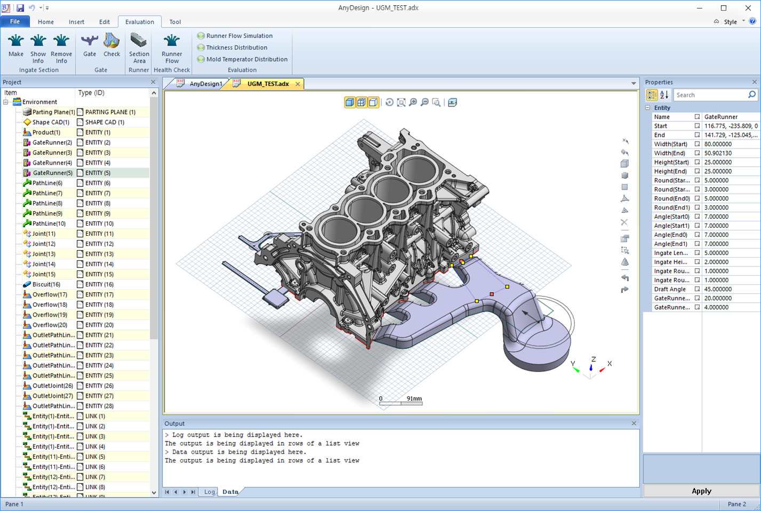
Task: Click the Properties search field
Action: tap(716, 95)
